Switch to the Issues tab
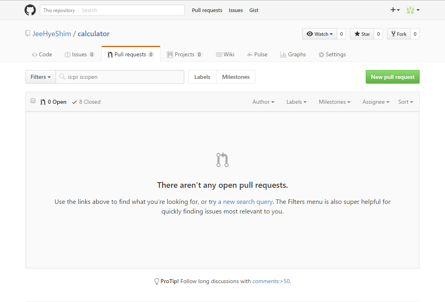The image size is (445, 302). pyautogui.click(x=80, y=54)
